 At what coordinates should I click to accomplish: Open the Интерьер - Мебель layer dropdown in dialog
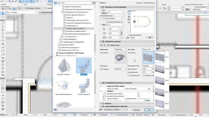tap(116, 110)
